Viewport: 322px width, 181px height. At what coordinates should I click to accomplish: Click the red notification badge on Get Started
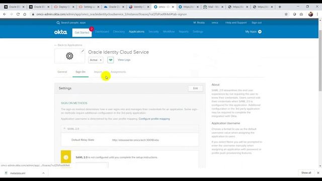coord(92,29)
